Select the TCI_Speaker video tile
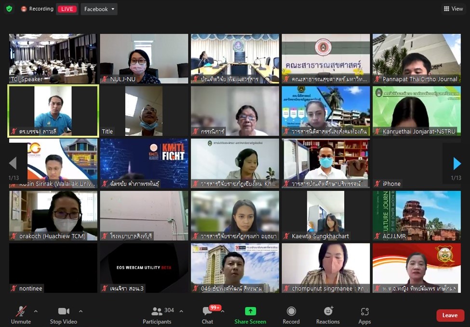Image resolution: width=470 pixels, height=327 pixels. click(x=53, y=58)
